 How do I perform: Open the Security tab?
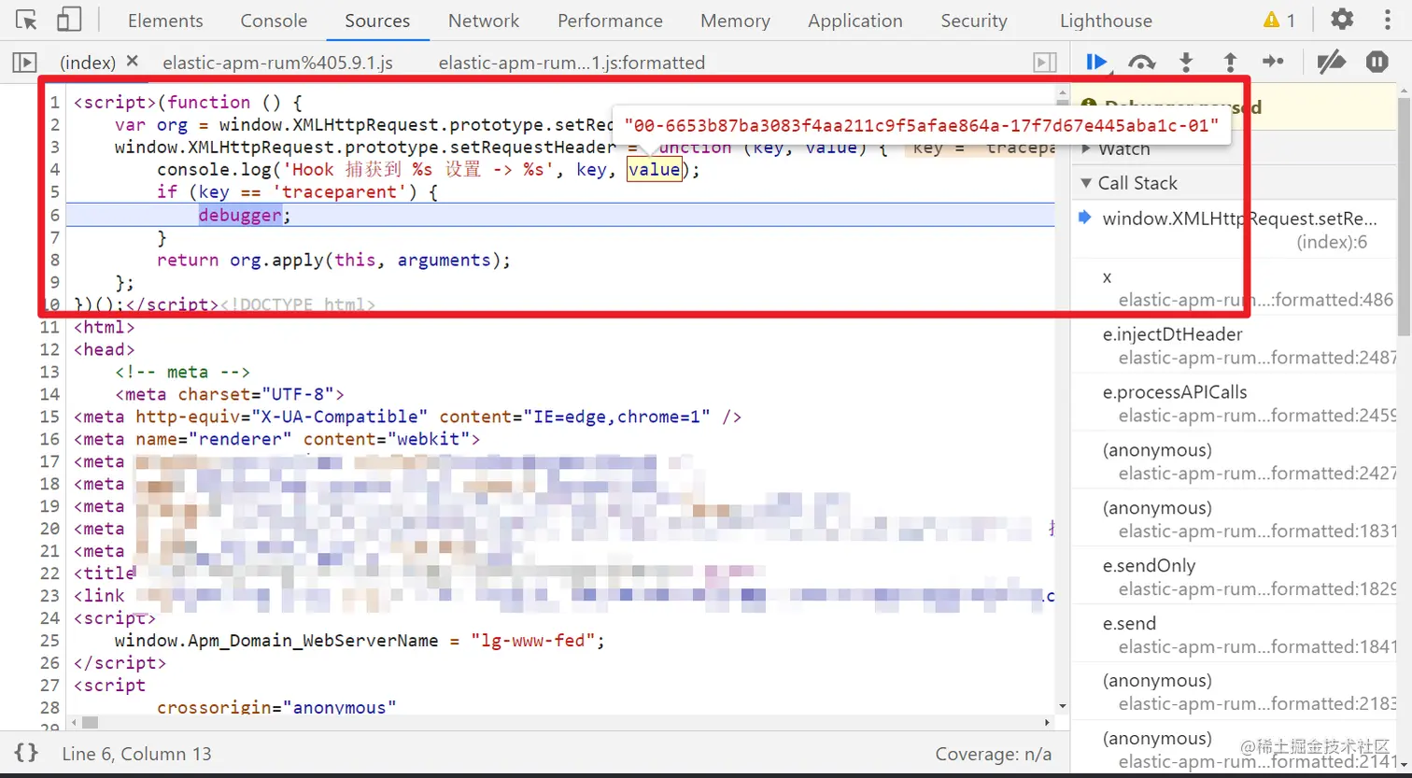coord(974,21)
